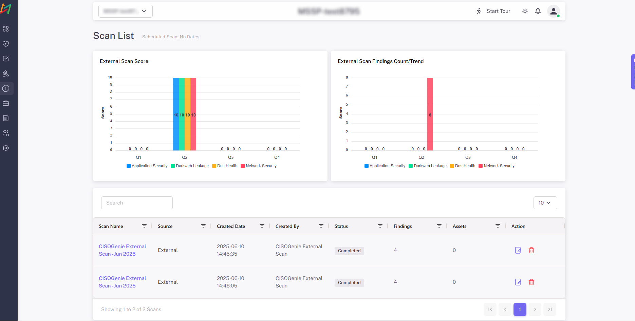Expand the organization selector dropdown
Viewport: 635px width, 321px height.
(126, 11)
